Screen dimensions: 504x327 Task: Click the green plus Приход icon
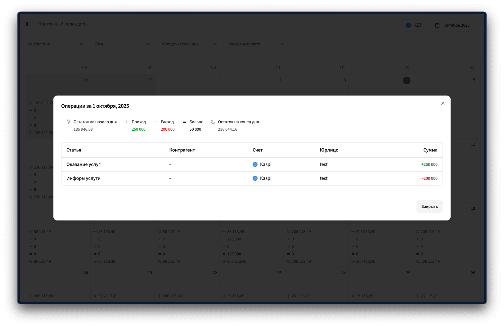point(127,122)
